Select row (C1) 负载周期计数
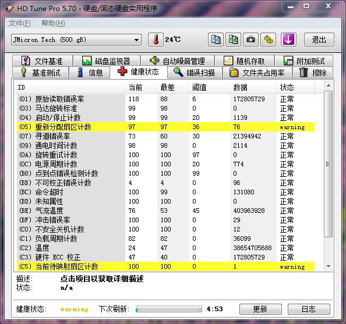The width and height of the screenshot is (346, 324). point(165,238)
